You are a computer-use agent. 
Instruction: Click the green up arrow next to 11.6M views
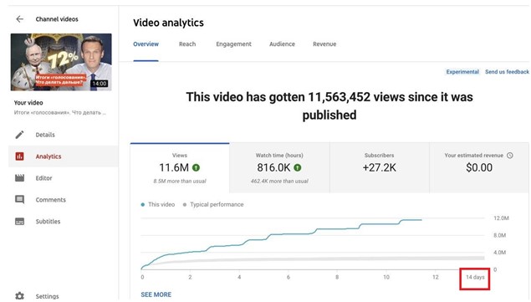coord(196,167)
